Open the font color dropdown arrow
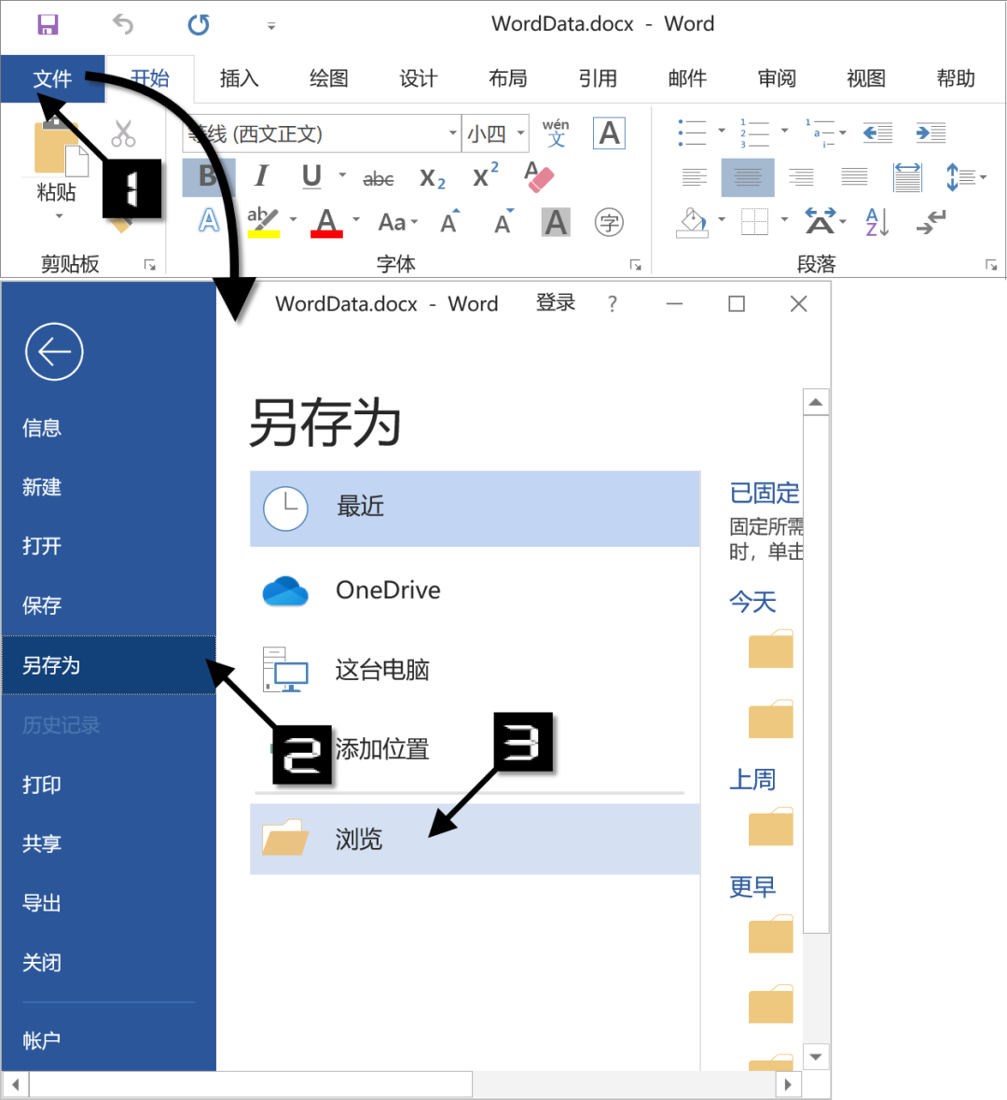This screenshot has height=1100, width=1007. pyautogui.click(x=356, y=220)
